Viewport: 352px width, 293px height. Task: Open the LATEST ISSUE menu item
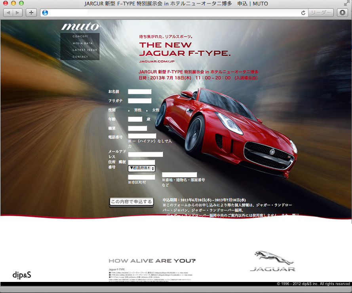(x=85, y=50)
